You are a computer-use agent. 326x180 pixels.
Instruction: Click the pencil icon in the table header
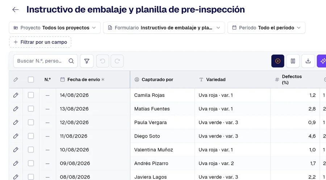16,80
